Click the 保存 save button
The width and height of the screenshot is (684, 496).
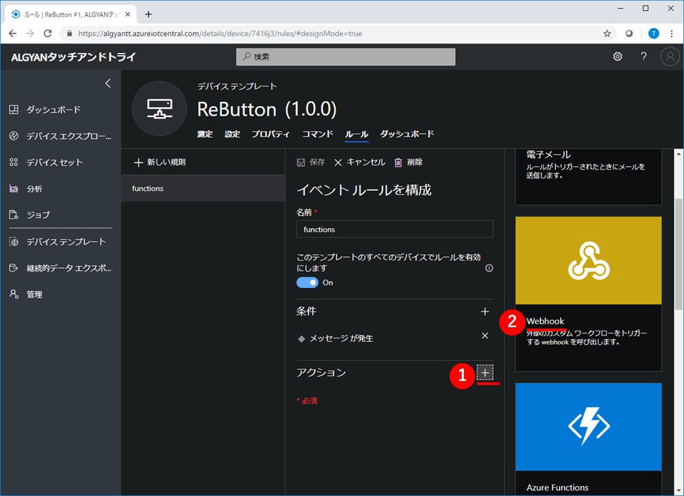point(310,162)
